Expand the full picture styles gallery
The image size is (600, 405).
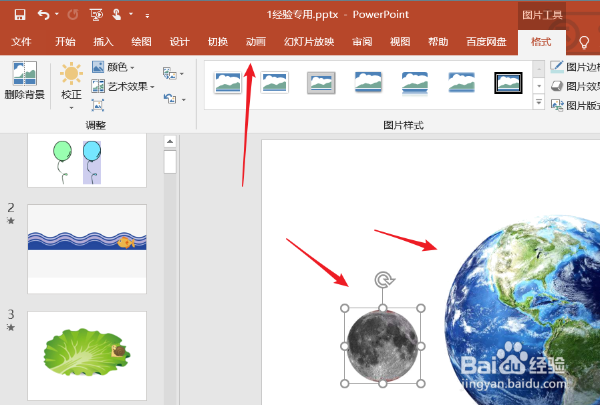pyautogui.click(x=539, y=102)
